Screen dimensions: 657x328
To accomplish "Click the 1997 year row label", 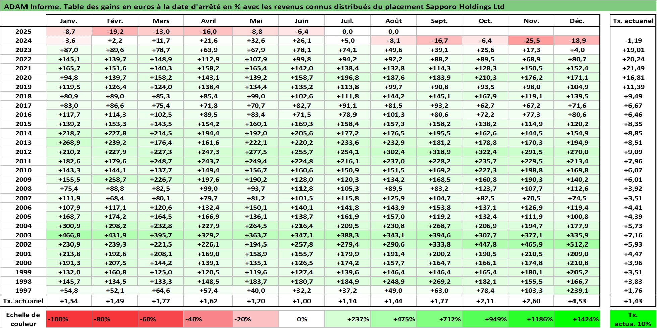I will 23,291.
